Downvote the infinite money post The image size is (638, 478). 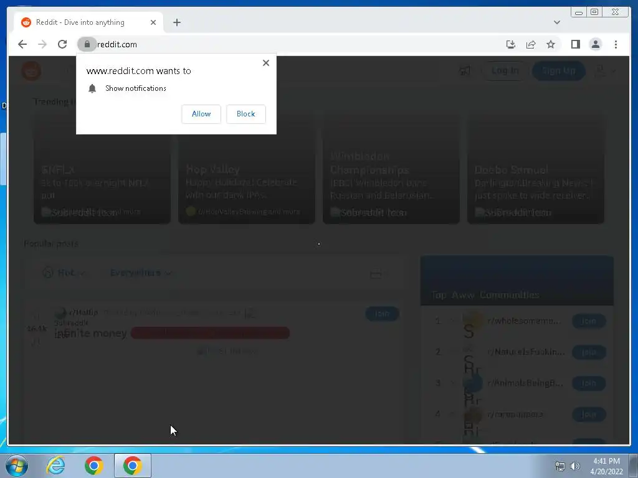click(x=36, y=342)
